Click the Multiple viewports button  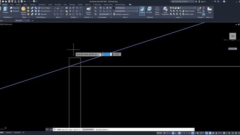pos(121,14)
